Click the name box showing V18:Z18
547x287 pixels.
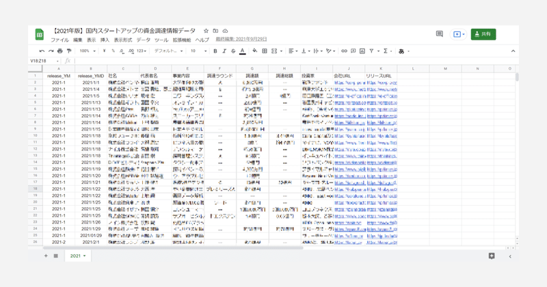point(44,61)
